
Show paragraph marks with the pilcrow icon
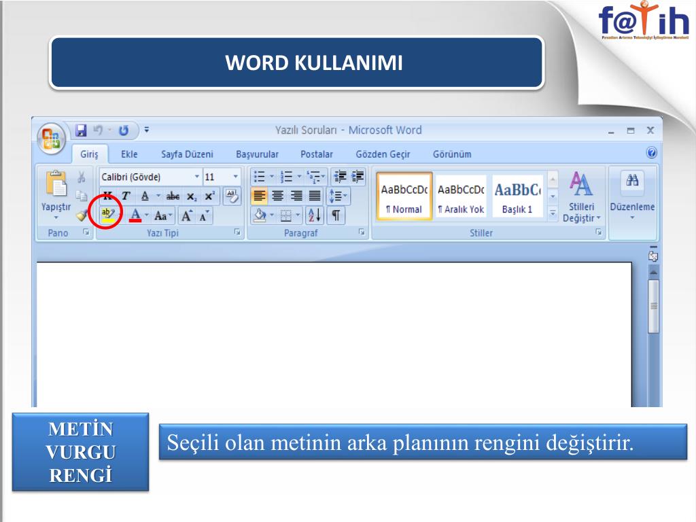click(x=336, y=215)
